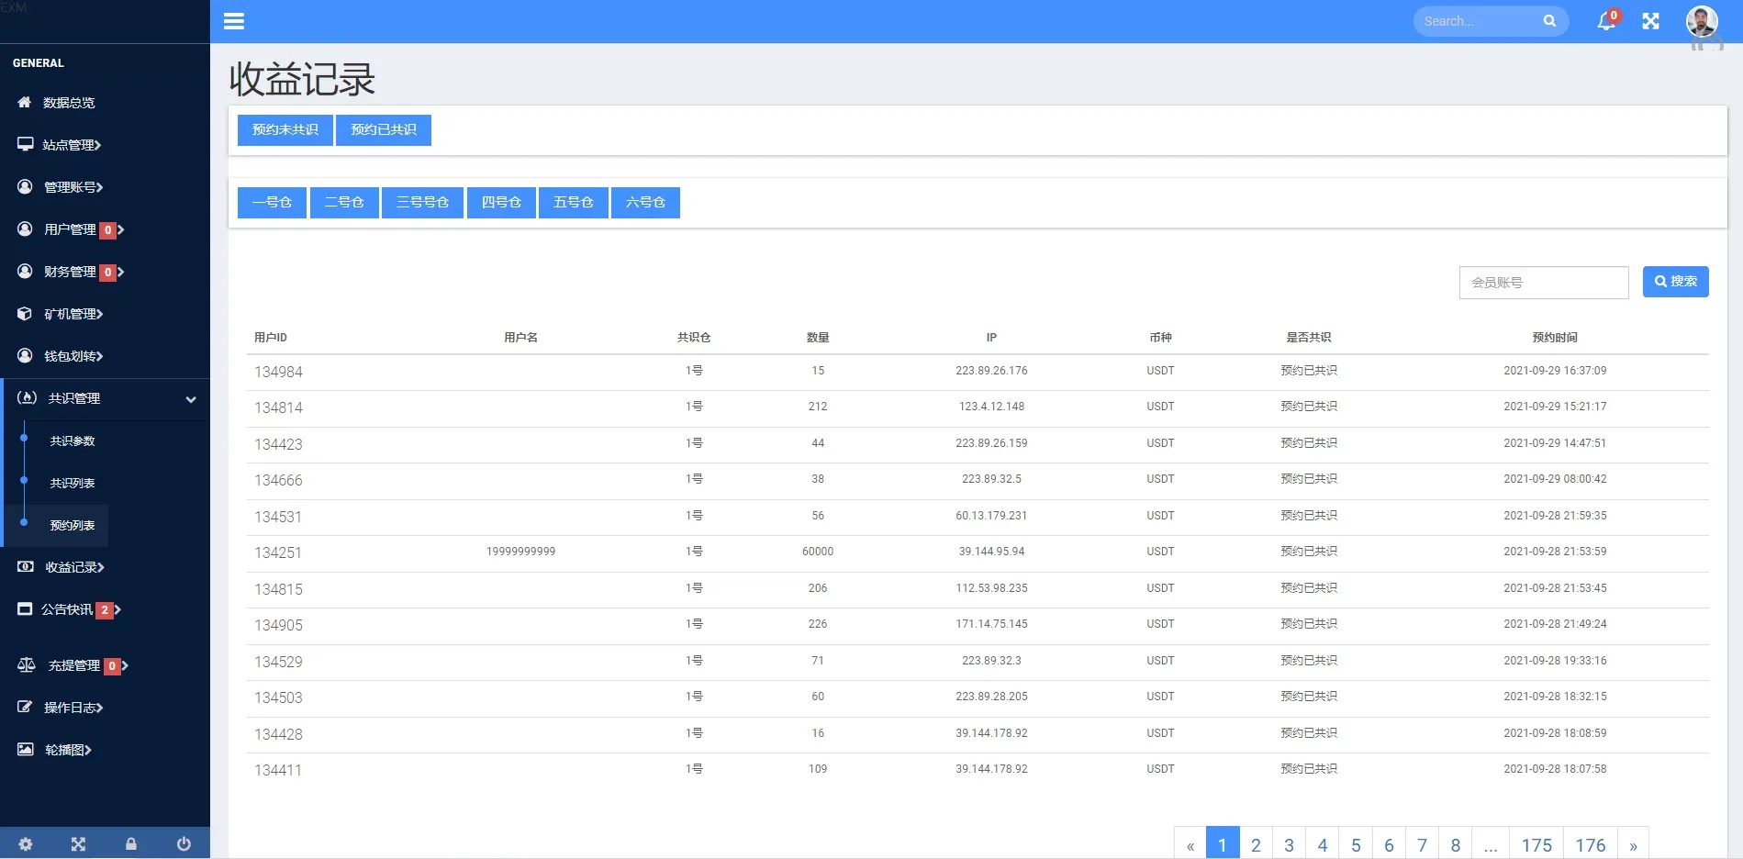Click the search magnifier in the top bar
The image size is (1743, 859).
(1549, 21)
